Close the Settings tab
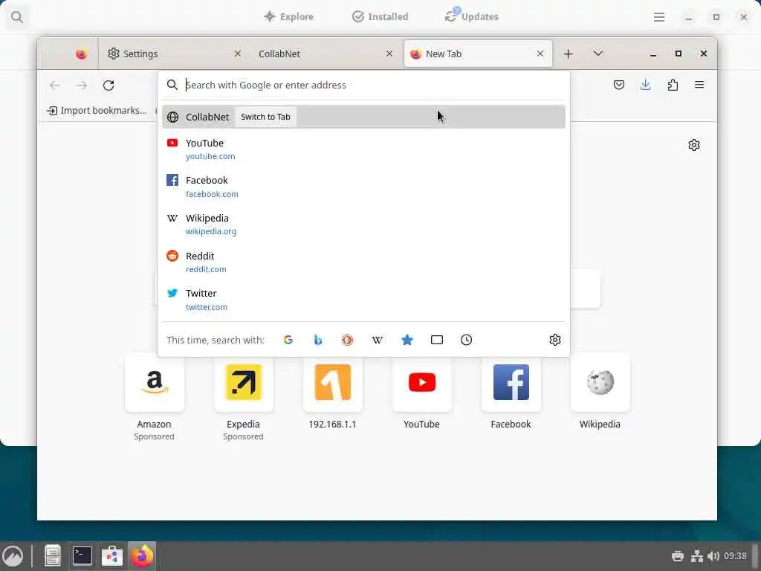The image size is (761, 571). [x=238, y=54]
